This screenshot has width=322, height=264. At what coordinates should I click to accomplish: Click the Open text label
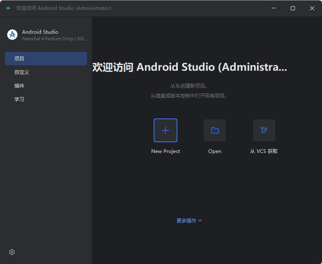tap(215, 151)
